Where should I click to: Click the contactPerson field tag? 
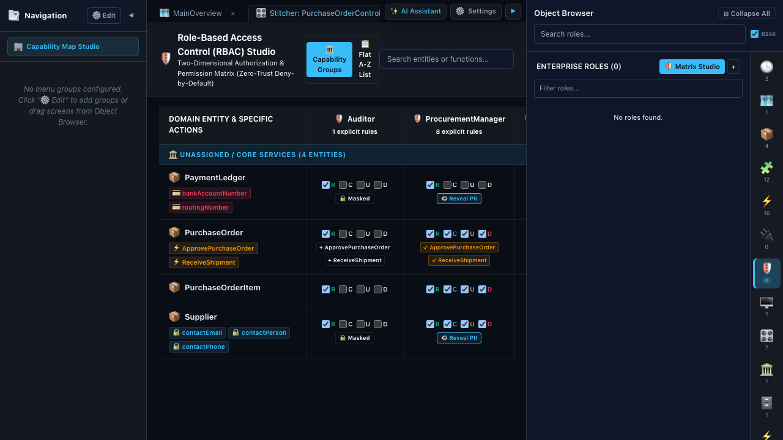coord(259,332)
